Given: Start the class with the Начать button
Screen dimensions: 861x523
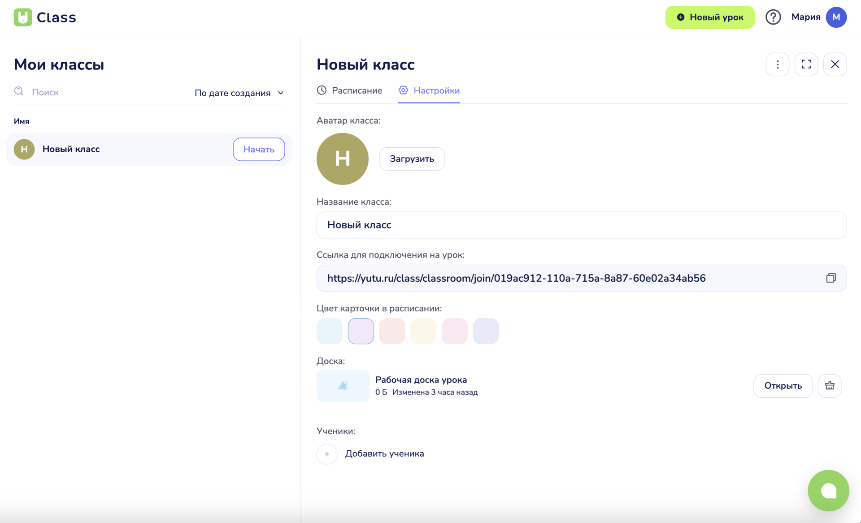Looking at the screenshot, I should 259,150.
